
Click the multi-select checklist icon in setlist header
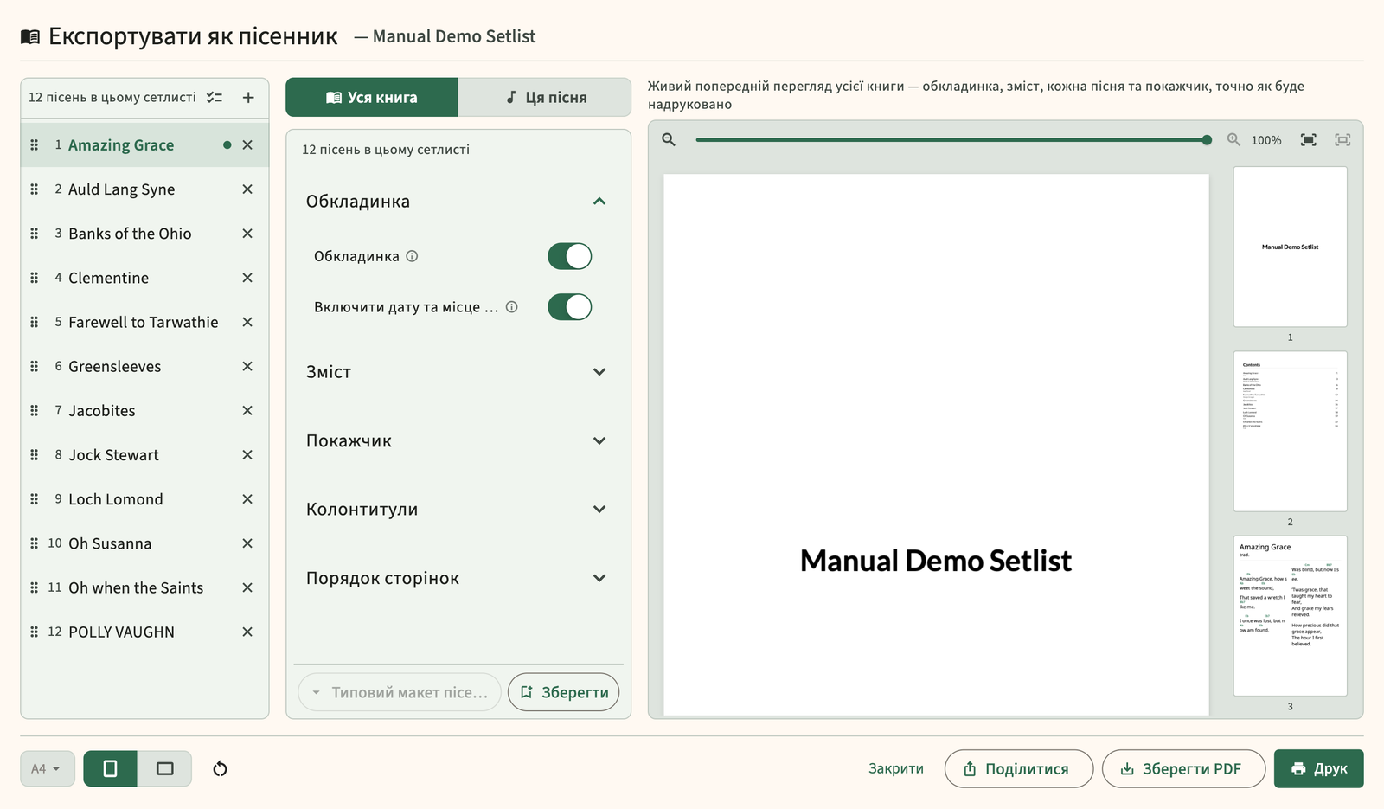point(215,98)
